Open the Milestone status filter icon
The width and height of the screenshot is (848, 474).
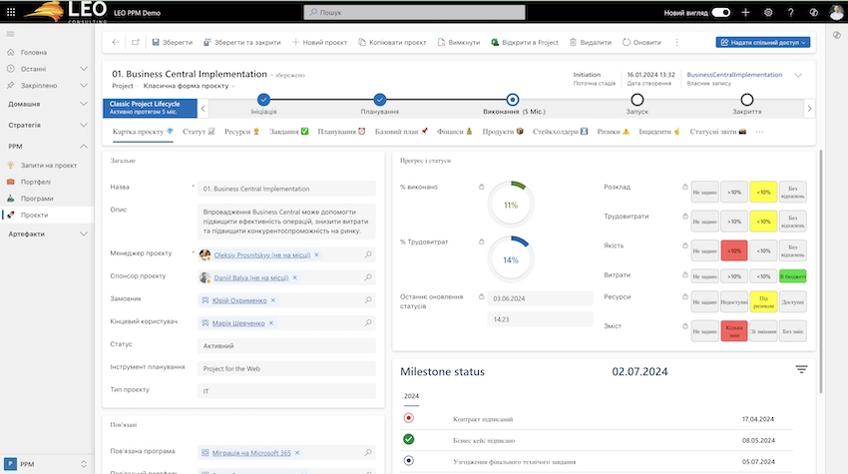click(800, 370)
